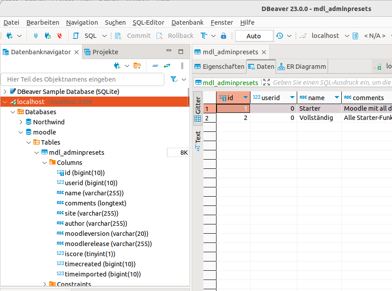Click the collapse all icon in navigator
The image size is (392, 291).
point(155,66)
